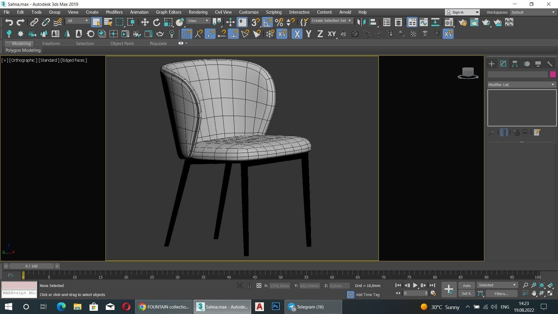Open the Motion panel icon
Viewport: 558px width, 314px height.
[x=526, y=64]
